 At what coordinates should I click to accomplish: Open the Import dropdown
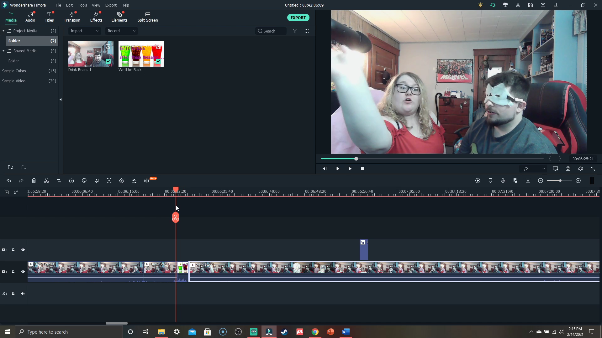(x=84, y=31)
